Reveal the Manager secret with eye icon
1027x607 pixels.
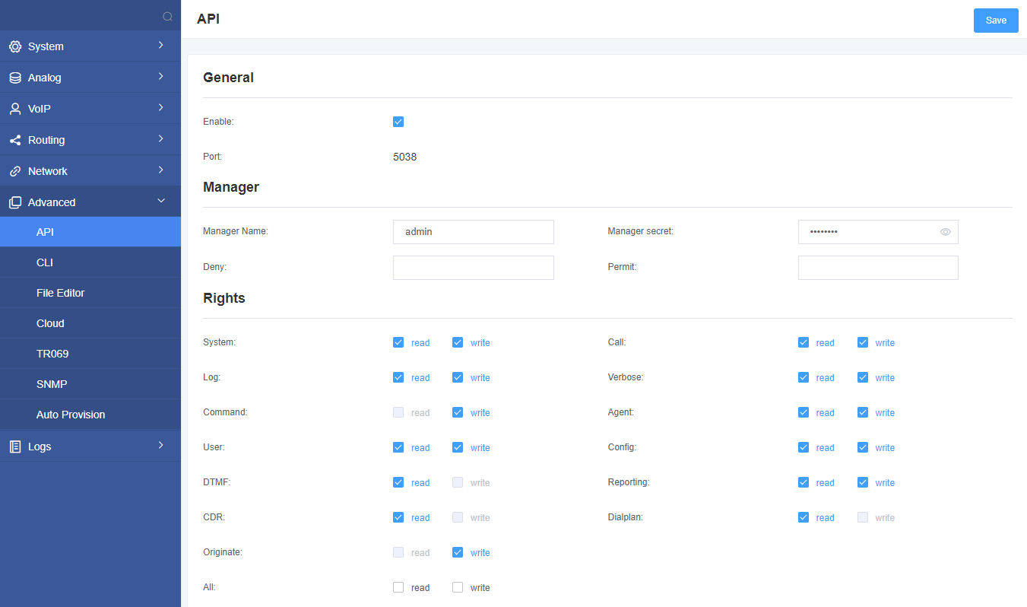tap(946, 232)
